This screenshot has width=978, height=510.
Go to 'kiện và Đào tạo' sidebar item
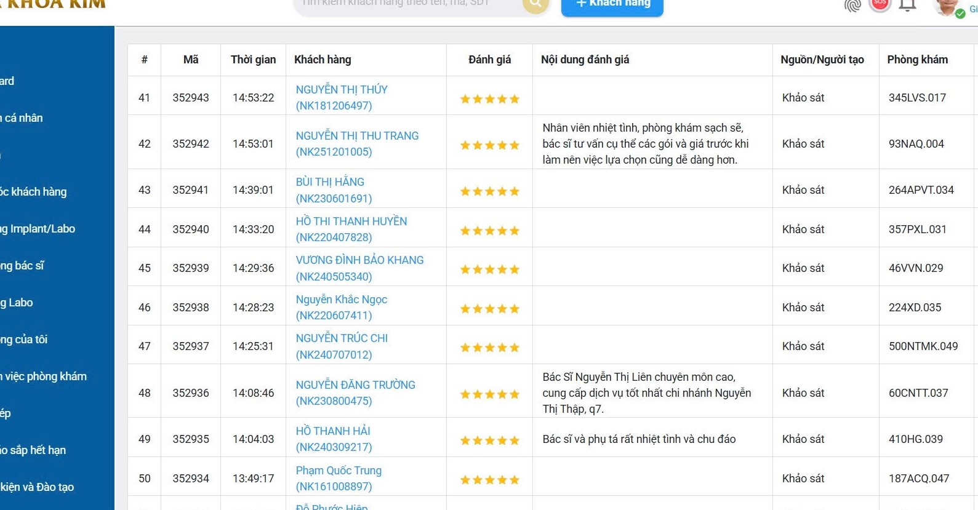(38, 487)
